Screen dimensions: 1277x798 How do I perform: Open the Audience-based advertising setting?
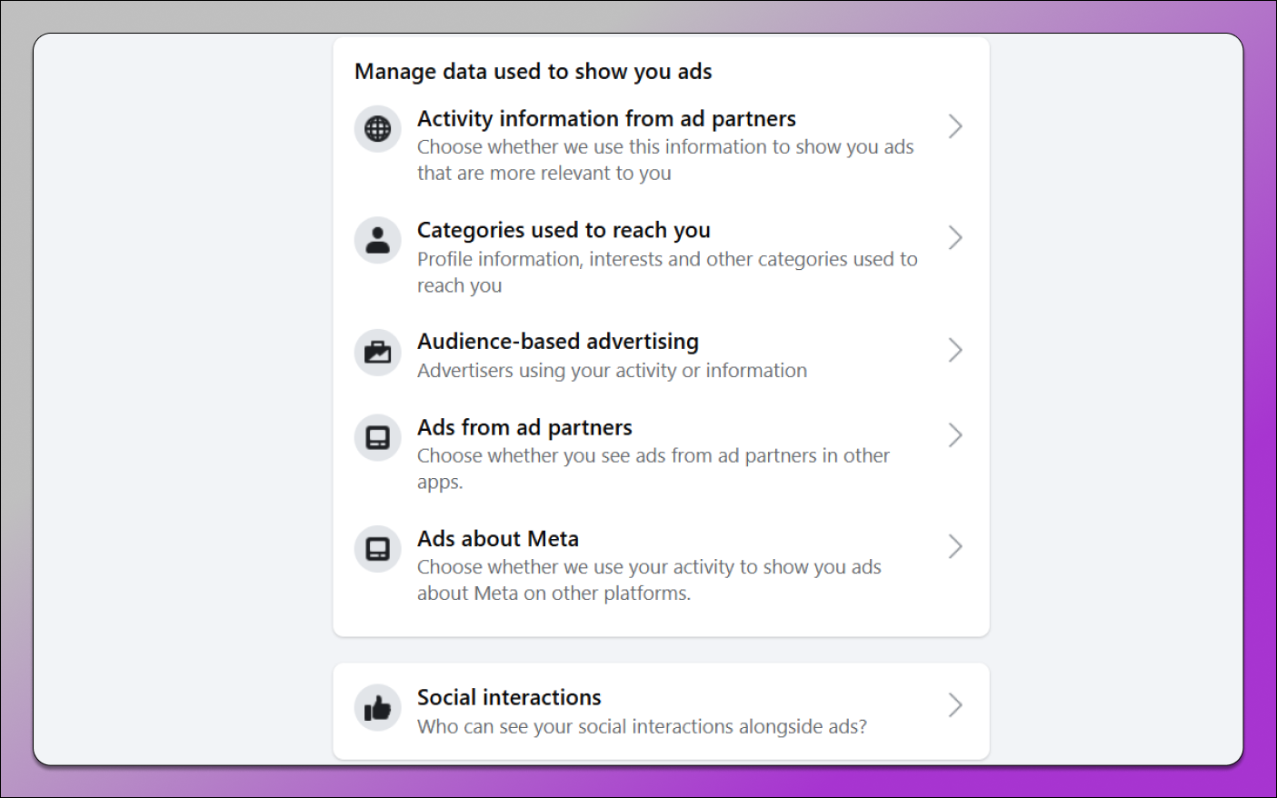click(x=558, y=342)
